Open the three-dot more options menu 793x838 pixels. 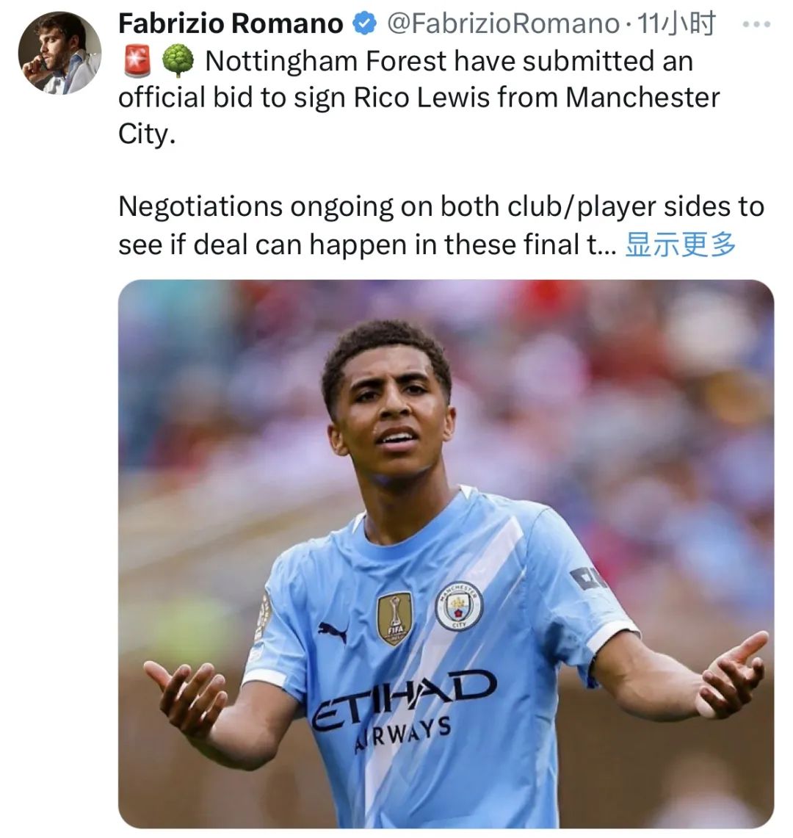click(757, 24)
